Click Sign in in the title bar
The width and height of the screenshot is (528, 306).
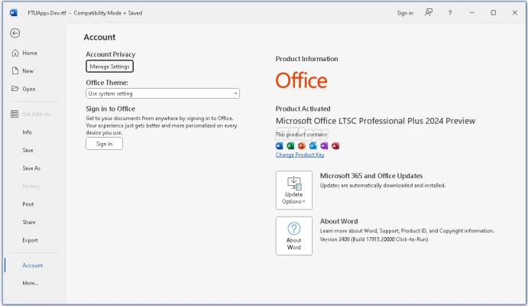pyautogui.click(x=405, y=13)
